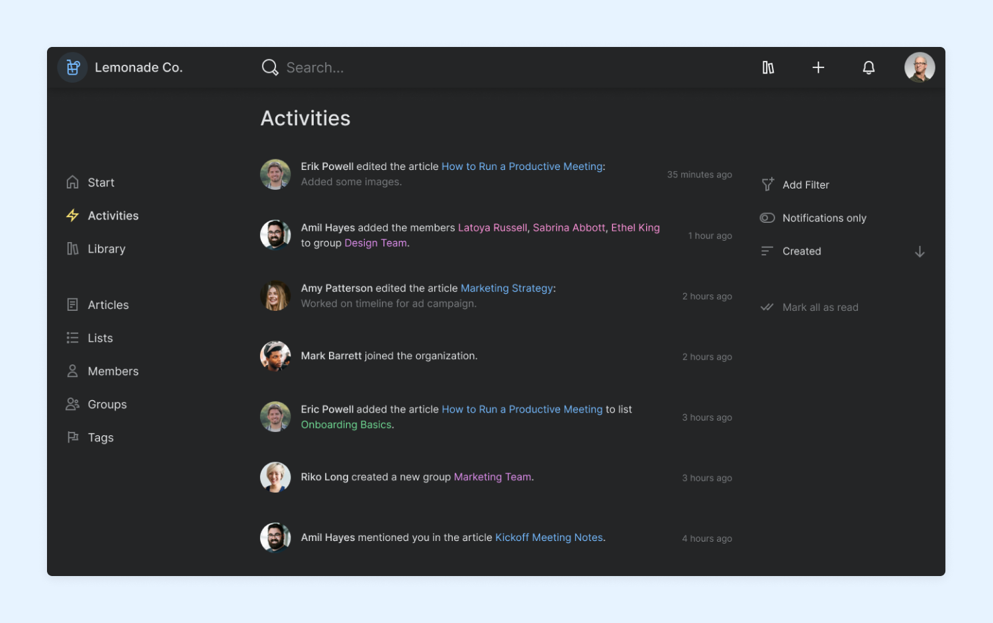This screenshot has width=993, height=623.
Task: Open How to Run a Productive Meeting in Eric Powell's list entry
Action: [x=522, y=409]
